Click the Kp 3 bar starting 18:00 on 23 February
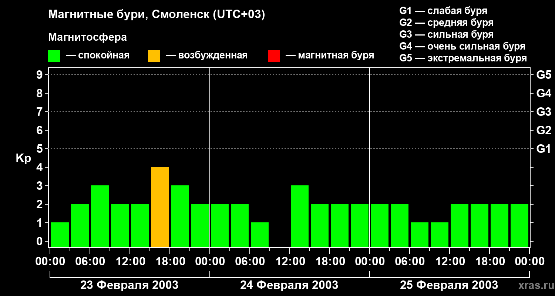 point(180,216)
